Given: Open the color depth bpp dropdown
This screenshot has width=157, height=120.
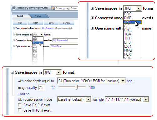Looking at the screenshot, I should coord(123,81).
